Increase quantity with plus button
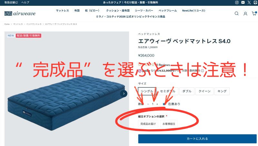Image resolution: width=258 pixels, height=146 pixels. point(157,104)
